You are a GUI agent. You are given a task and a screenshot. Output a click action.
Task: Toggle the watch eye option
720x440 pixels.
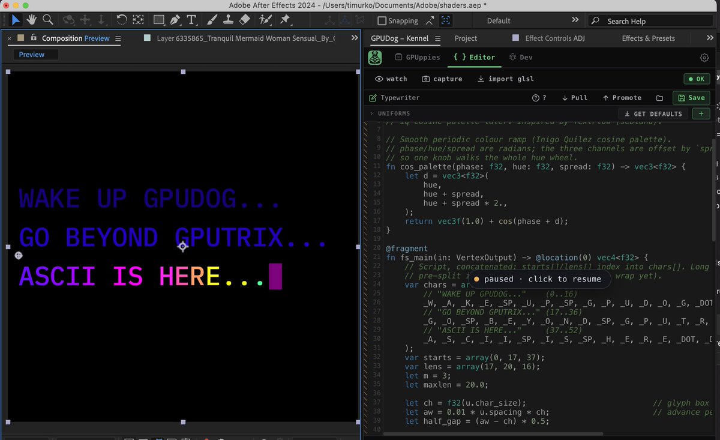pyautogui.click(x=391, y=79)
